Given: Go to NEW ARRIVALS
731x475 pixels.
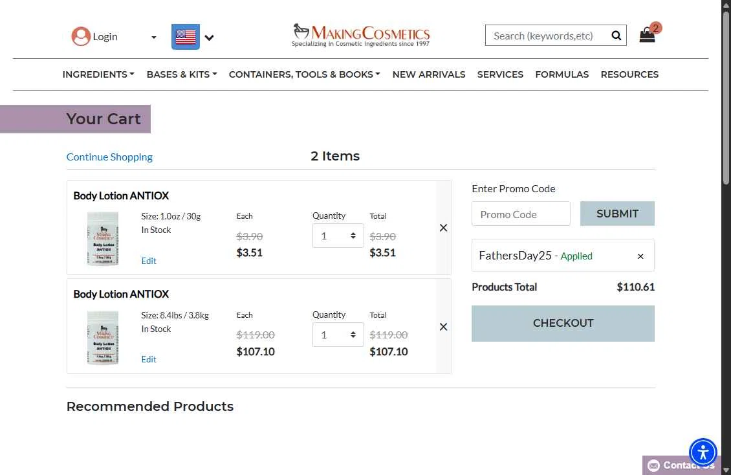Looking at the screenshot, I should coord(429,74).
